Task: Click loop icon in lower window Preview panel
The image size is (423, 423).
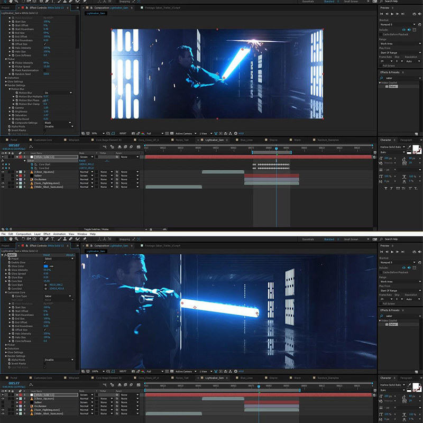Action: click(x=415, y=252)
